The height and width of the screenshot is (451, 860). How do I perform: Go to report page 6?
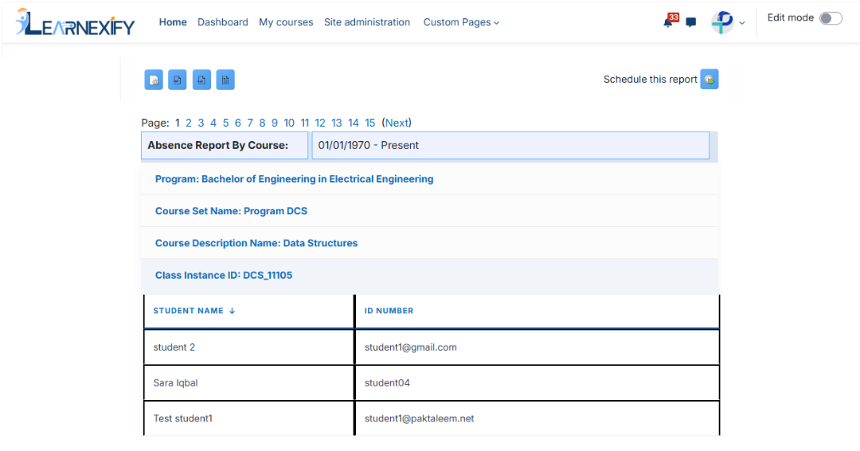click(x=238, y=123)
